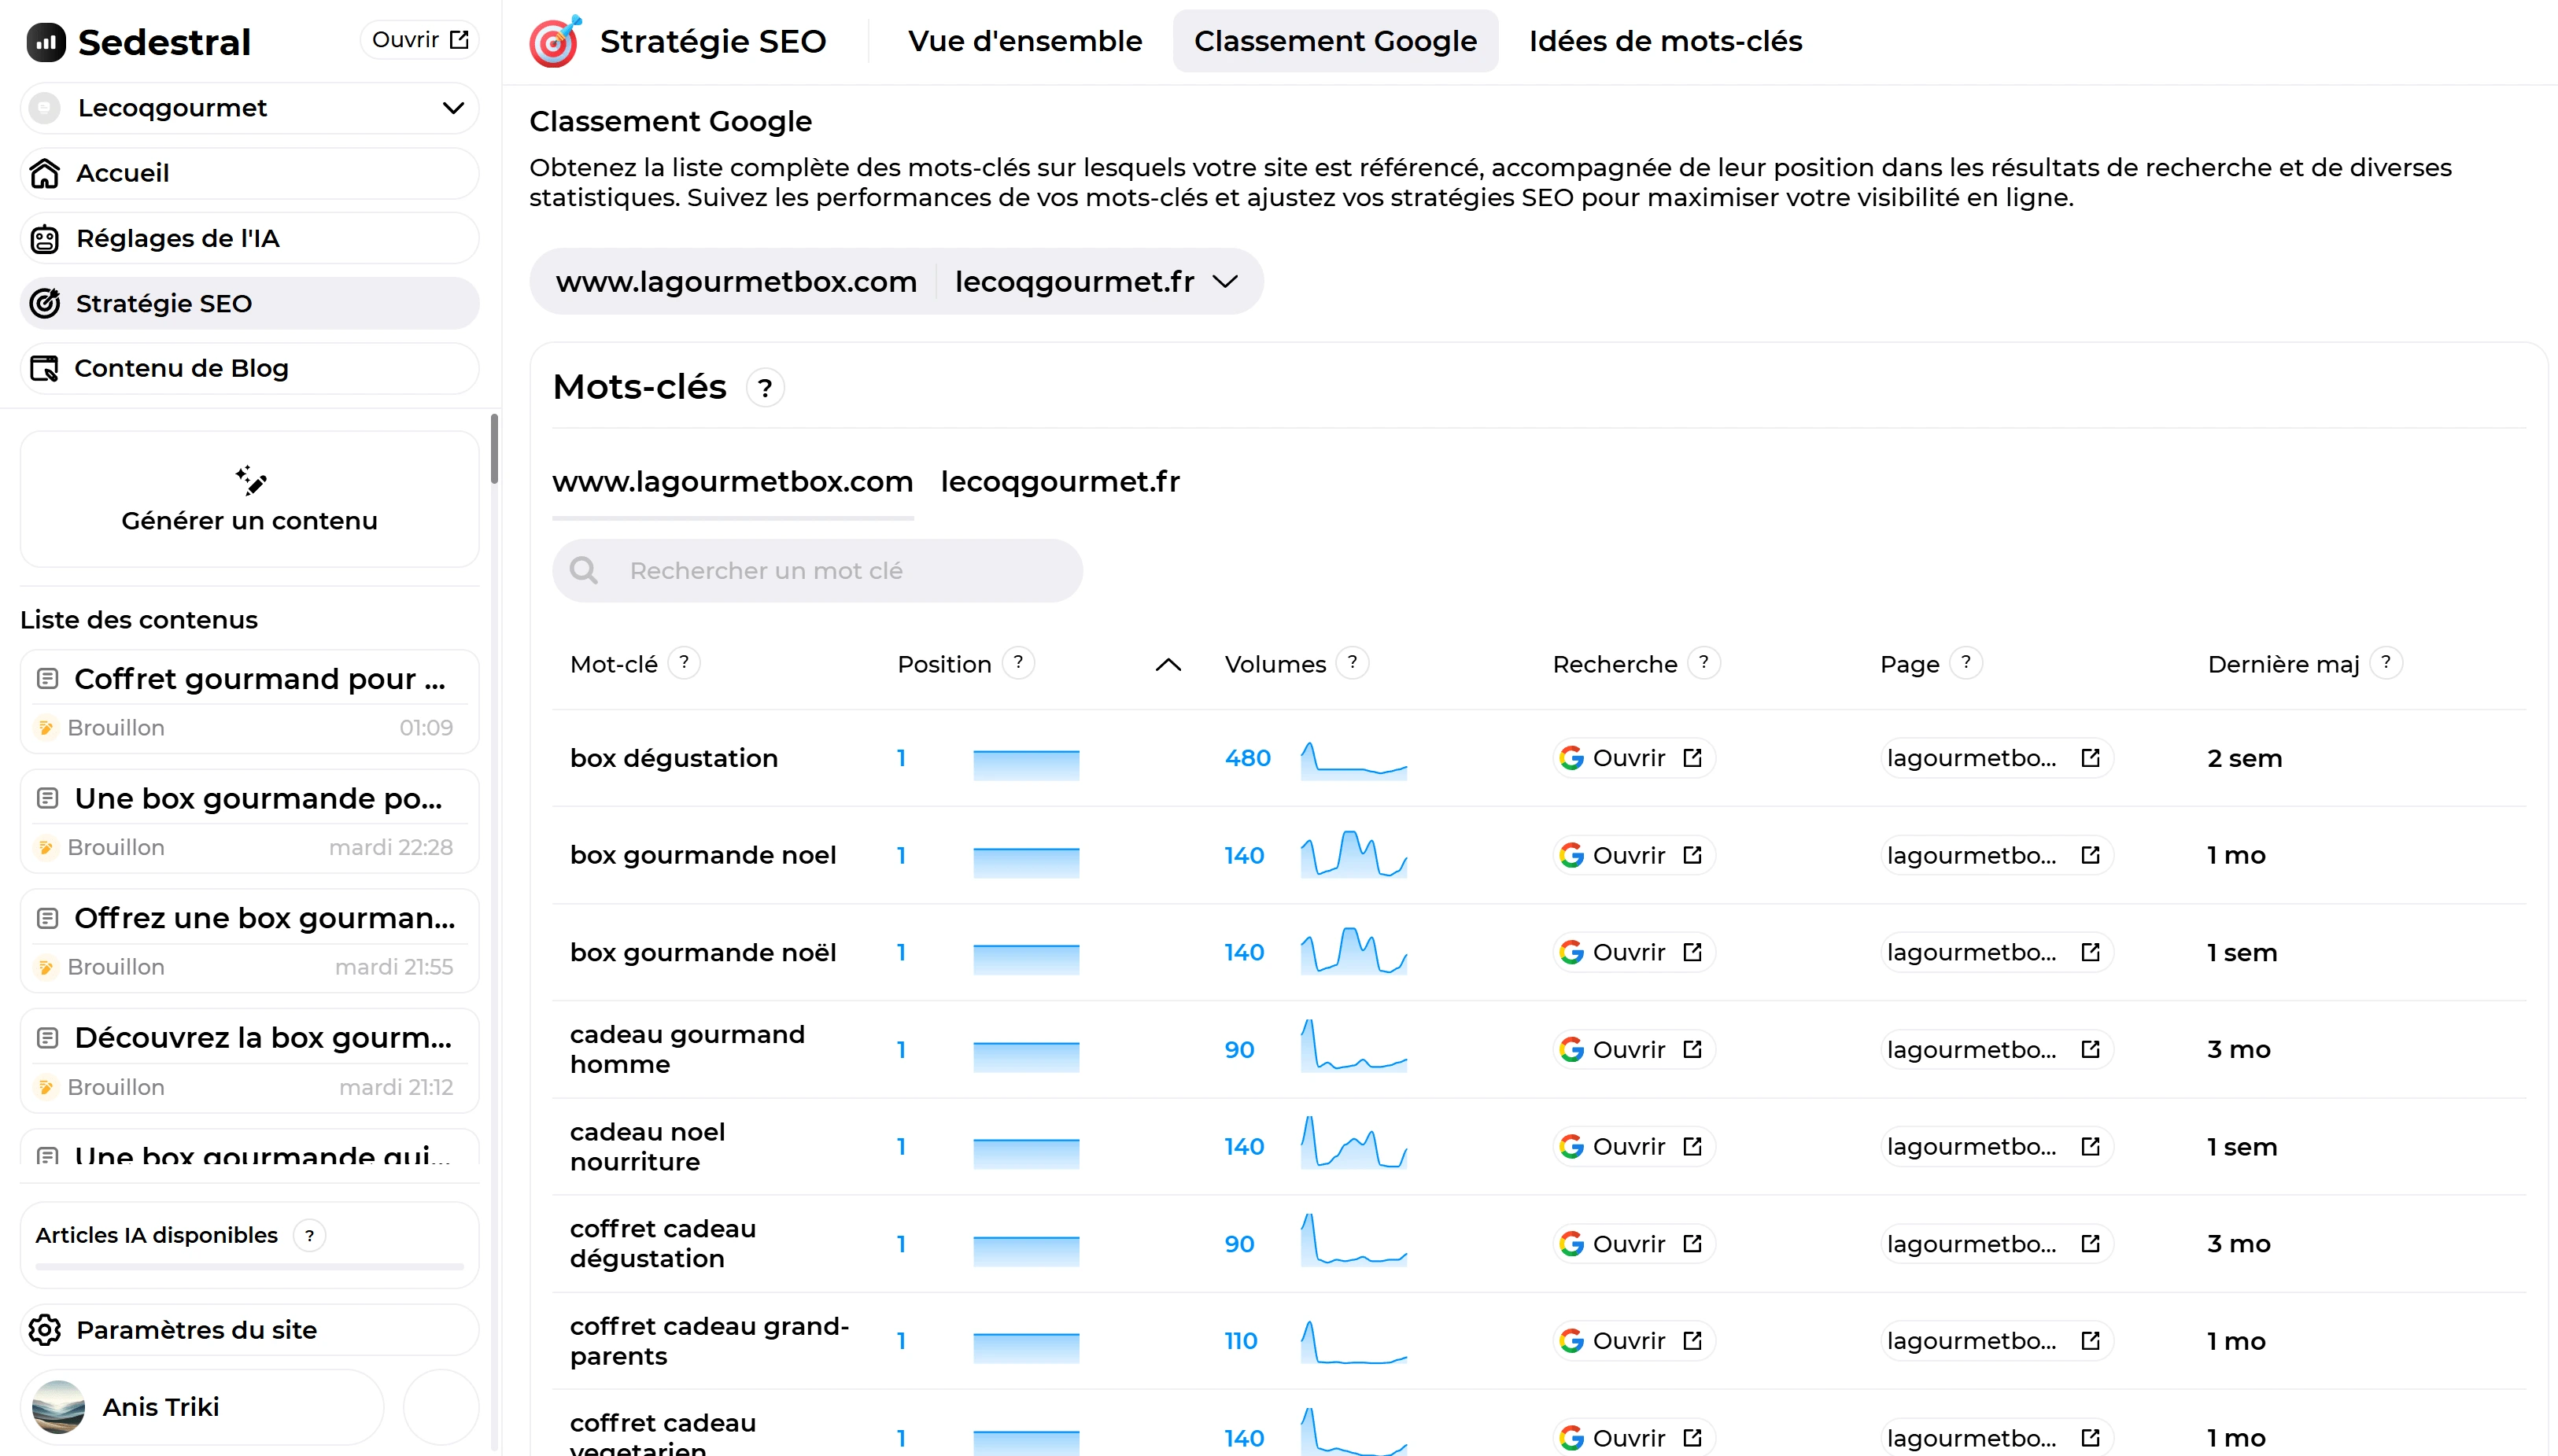Image resolution: width=2558 pixels, height=1456 pixels.
Task: Open Contenu de Blog section
Action: pyautogui.click(x=250, y=368)
